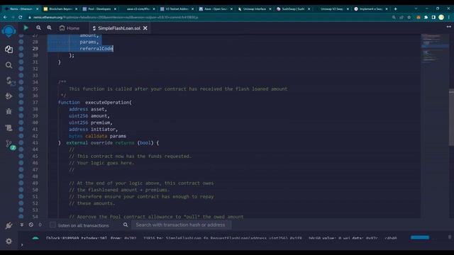This screenshot has height=255, width=454.
Task: Bookmark this page with the star
Action: pyautogui.click(x=409, y=17)
